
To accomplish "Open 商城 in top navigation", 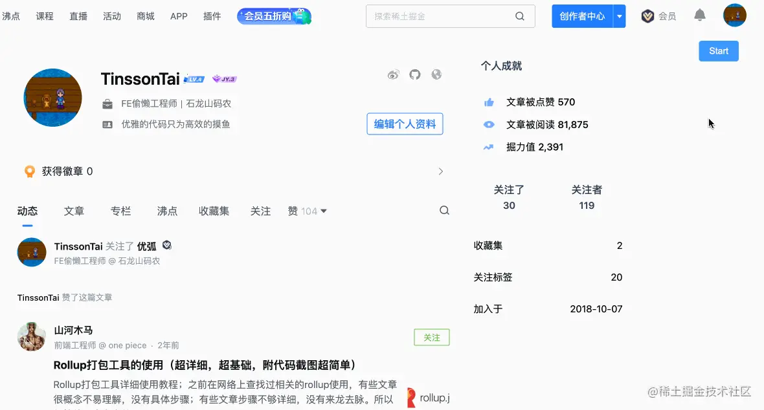I will click(146, 16).
